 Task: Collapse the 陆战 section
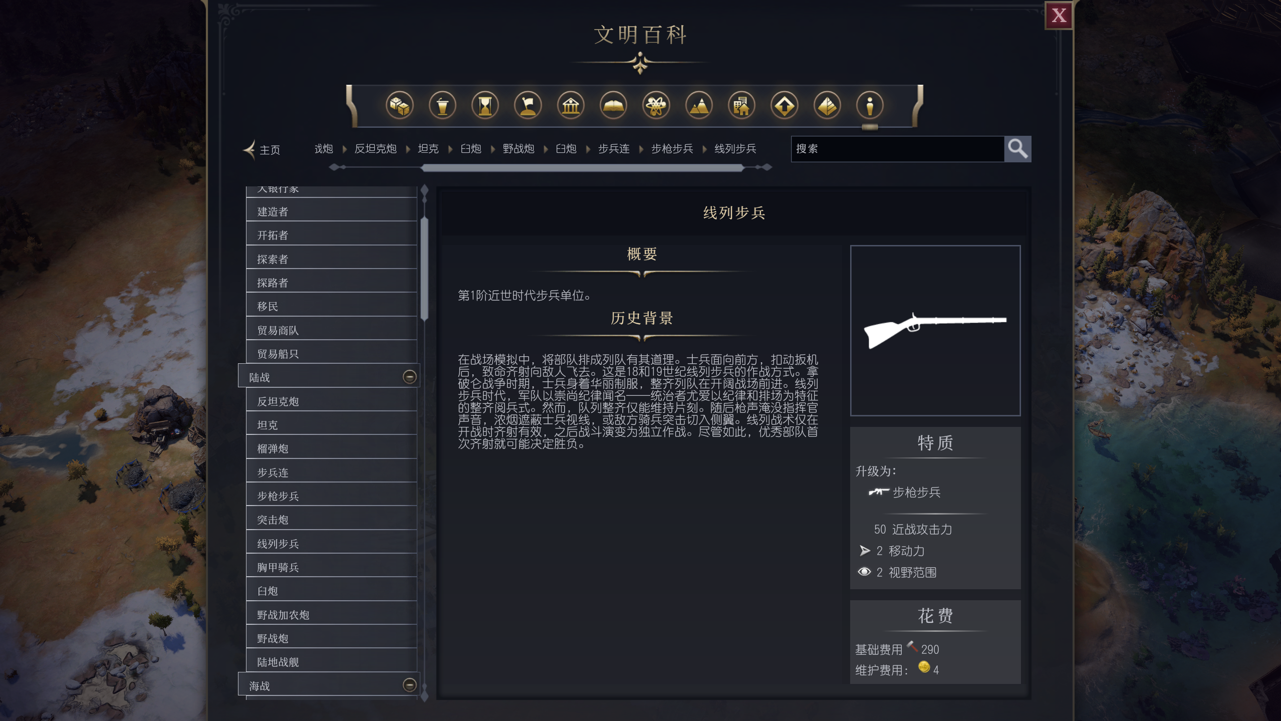(x=409, y=377)
